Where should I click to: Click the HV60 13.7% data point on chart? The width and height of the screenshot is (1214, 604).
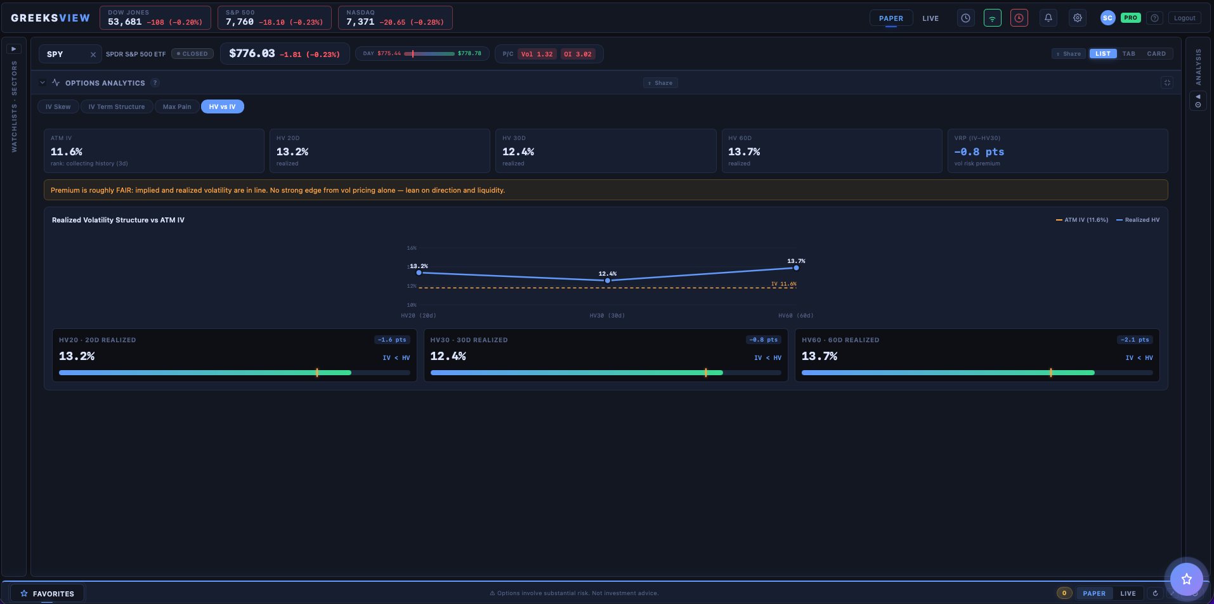[x=796, y=268]
